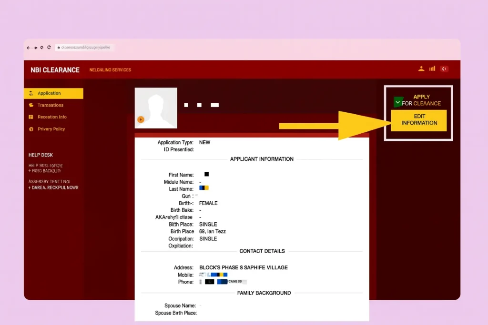
Task: Refresh the page with the reload icon
Action: (49, 48)
